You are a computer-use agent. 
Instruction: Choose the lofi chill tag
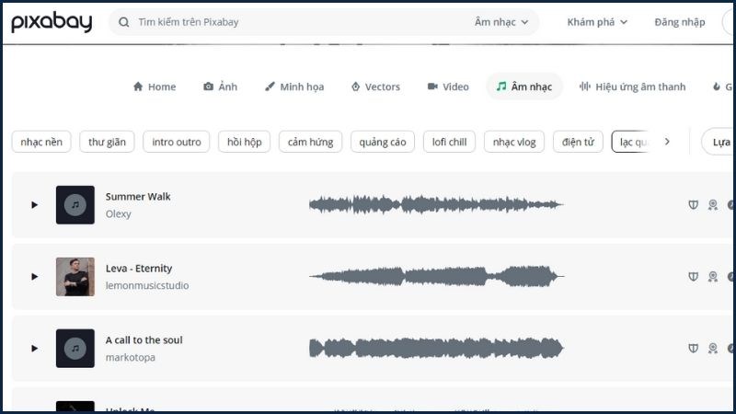click(x=449, y=142)
